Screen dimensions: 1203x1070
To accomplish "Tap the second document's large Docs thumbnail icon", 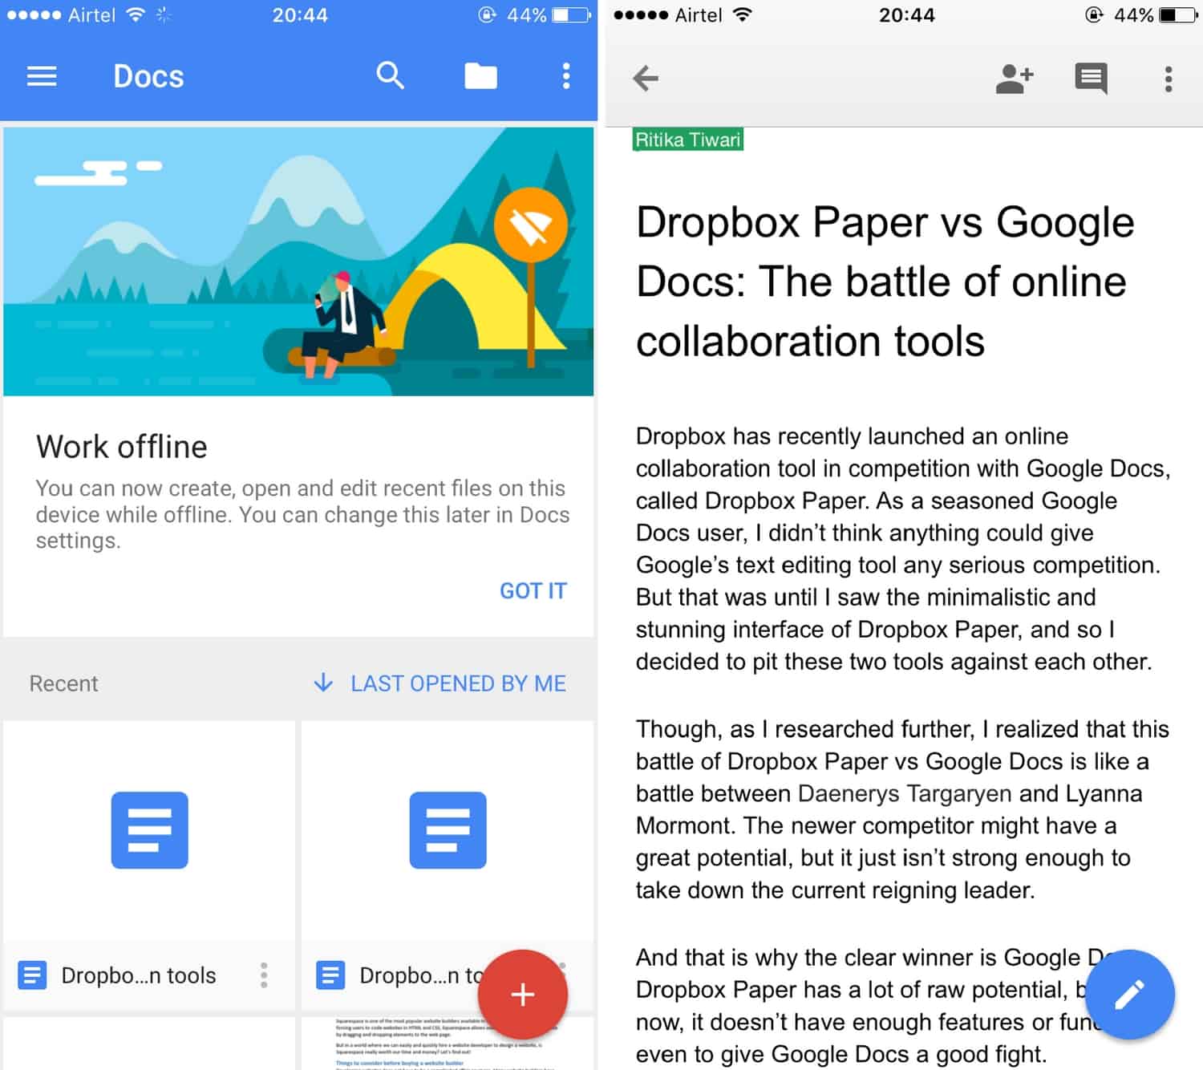I will pyautogui.click(x=448, y=830).
